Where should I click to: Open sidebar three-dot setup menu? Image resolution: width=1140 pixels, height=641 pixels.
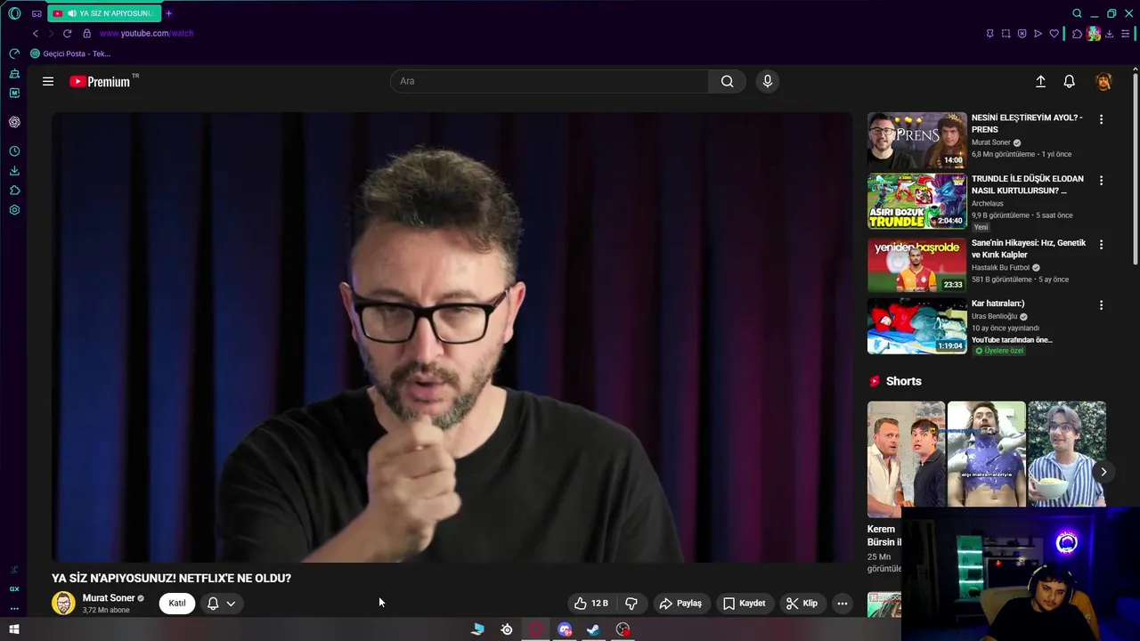pyautogui.click(x=14, y=608)
